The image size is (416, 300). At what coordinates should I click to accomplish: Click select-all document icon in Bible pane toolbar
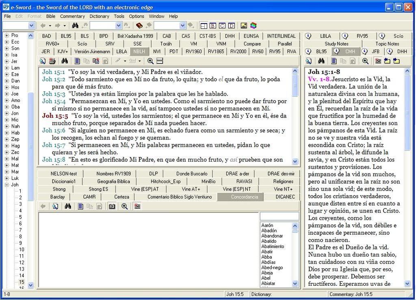77,61
